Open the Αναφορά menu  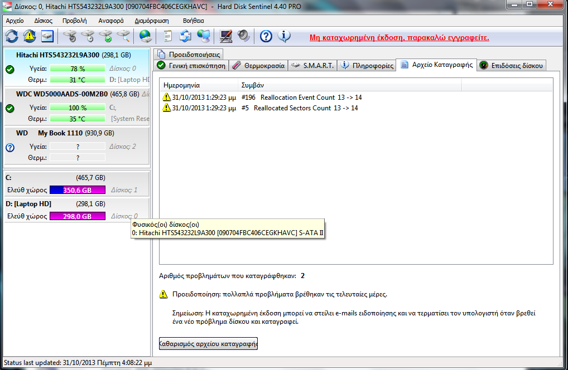point(111,21)
